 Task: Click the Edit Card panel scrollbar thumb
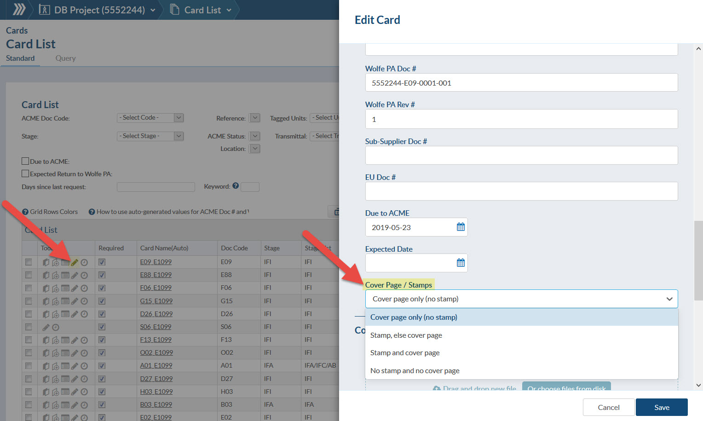(x=698, y=260)
